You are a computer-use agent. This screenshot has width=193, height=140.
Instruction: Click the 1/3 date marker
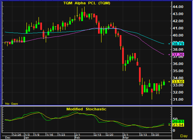point(27,135)
